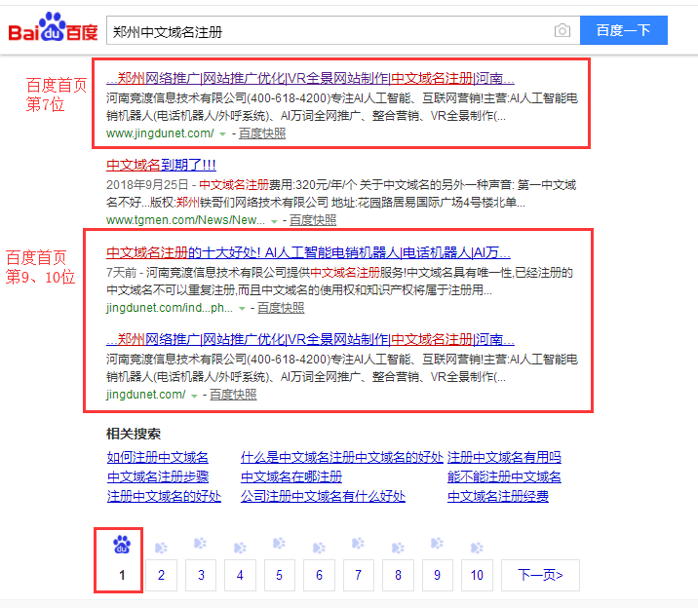Select related search 如何注册中文域名

click(157, 457)
